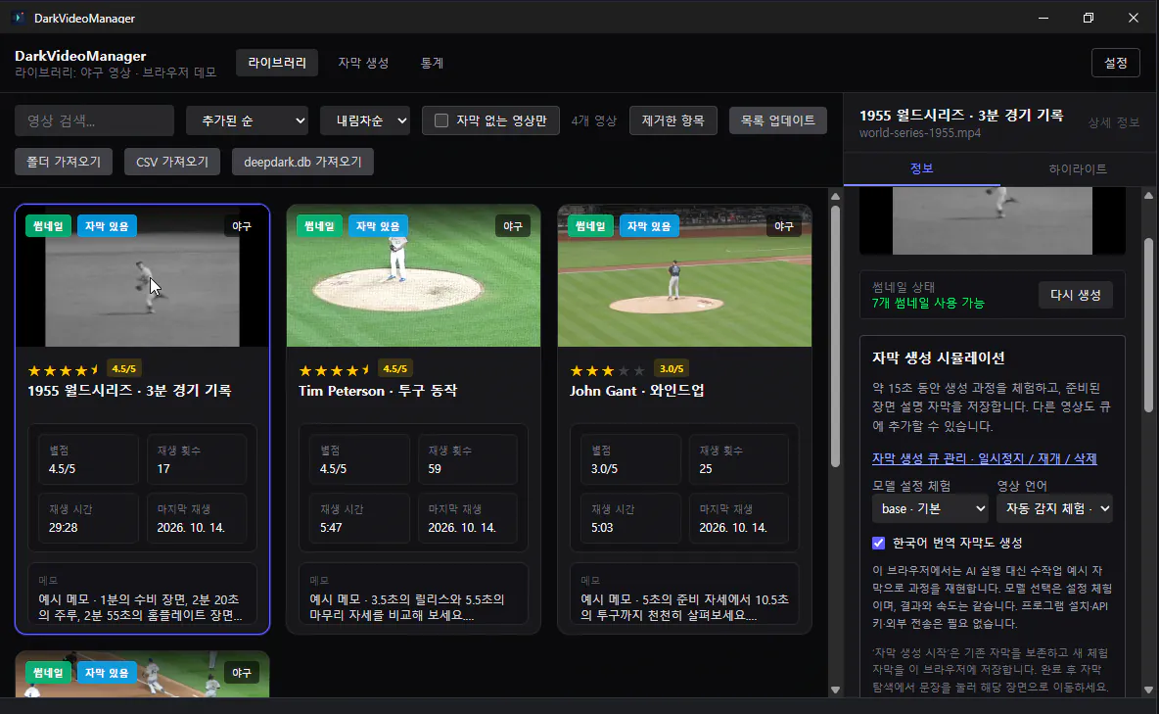Open the 하이라이트 tab in the detail panel
The image size is (1159, 714).
tap(1078, 168)
